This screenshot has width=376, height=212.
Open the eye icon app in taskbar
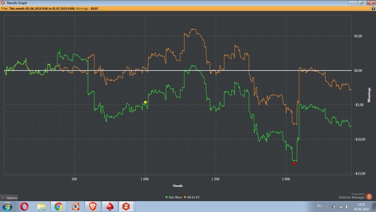(x=76, y=207)
